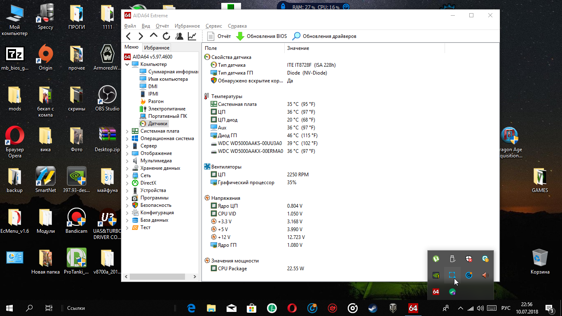
Task: Open the Избранное menu in menu bar
Action: 187,26
